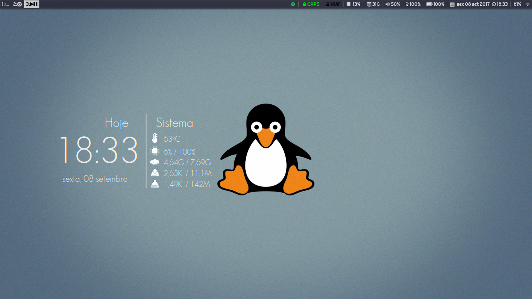Click the large 18:33 desktop clock
This screenshot has width=532, height=299.
tap(99, 150)
